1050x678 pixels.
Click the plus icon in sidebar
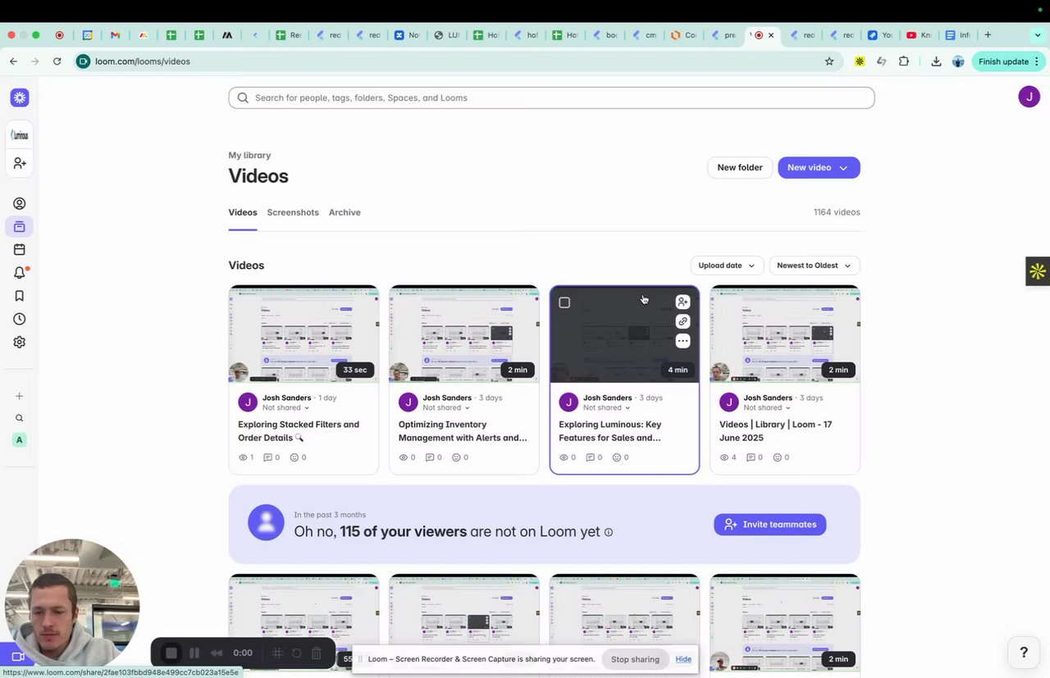click(x=20, y=396)
